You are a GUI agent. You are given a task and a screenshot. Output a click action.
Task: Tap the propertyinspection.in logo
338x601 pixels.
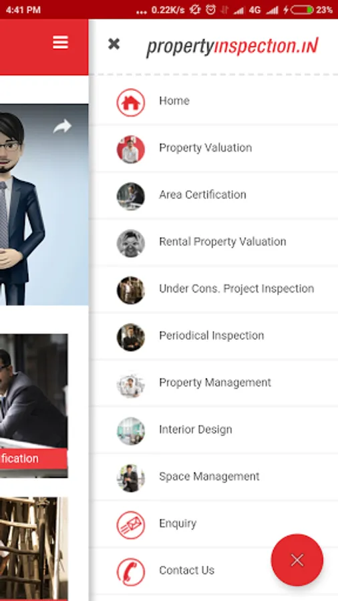232,47
